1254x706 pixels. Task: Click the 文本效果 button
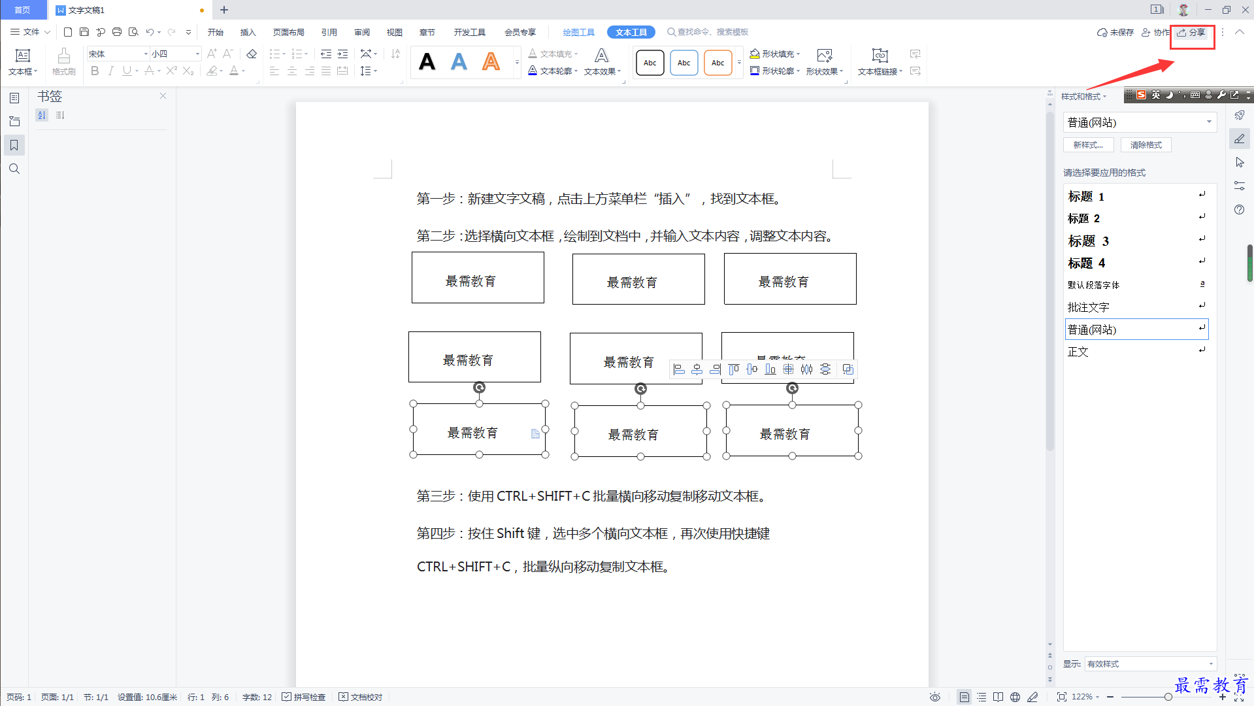tap(602, 62)
